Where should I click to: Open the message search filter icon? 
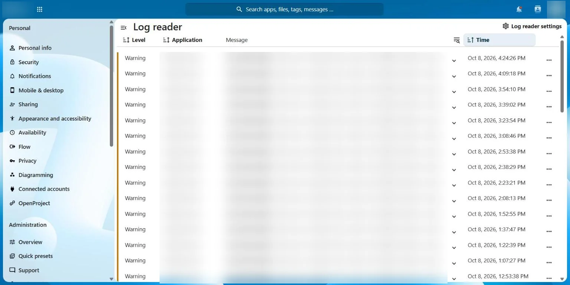(x=457, y=40)
